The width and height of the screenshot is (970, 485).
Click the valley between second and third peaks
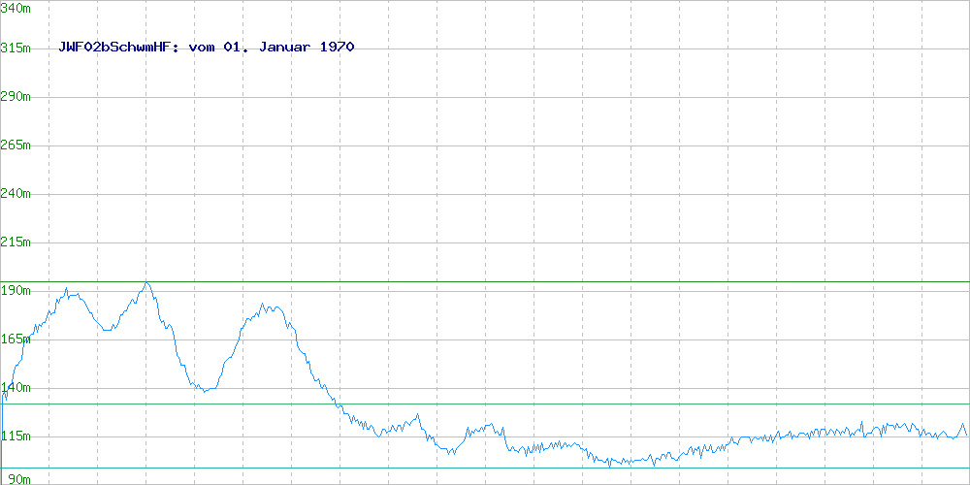pyautogui.click(x=206, y=390)
